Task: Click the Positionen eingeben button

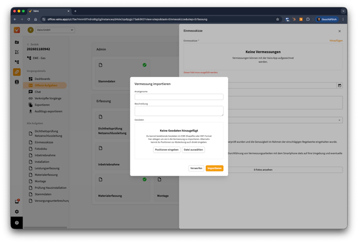Action: [x=167, y=150]
